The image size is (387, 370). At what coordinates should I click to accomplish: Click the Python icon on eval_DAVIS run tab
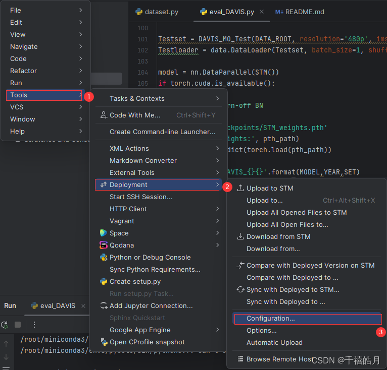[x=34, y=305]
